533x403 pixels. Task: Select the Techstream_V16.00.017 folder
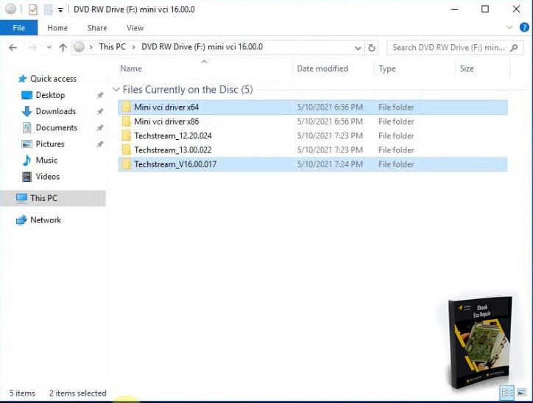tap(312, 164)
